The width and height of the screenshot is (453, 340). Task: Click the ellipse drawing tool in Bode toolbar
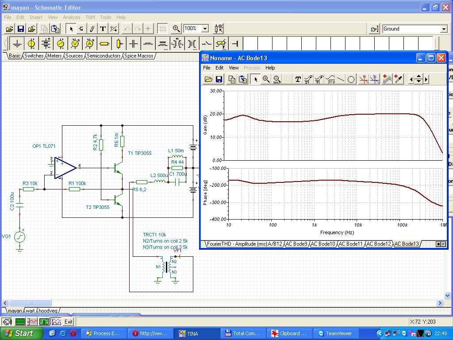pos(351,79)
